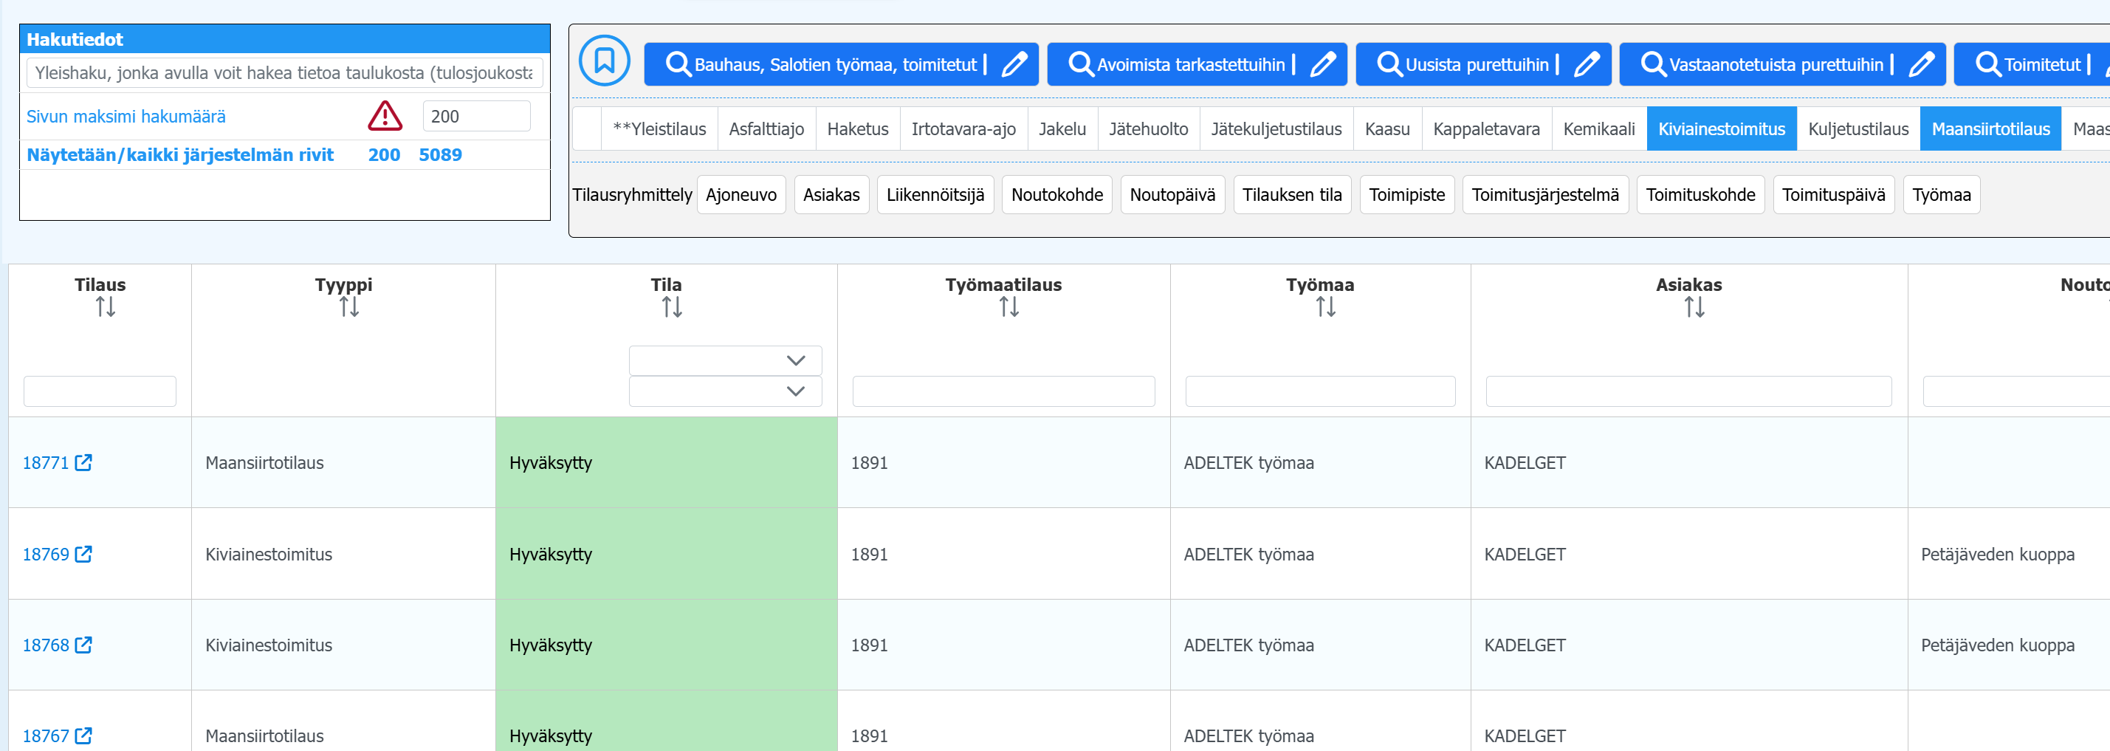
Task: Sort table by Työmaa column arrows
Action: click(1325, 307)
